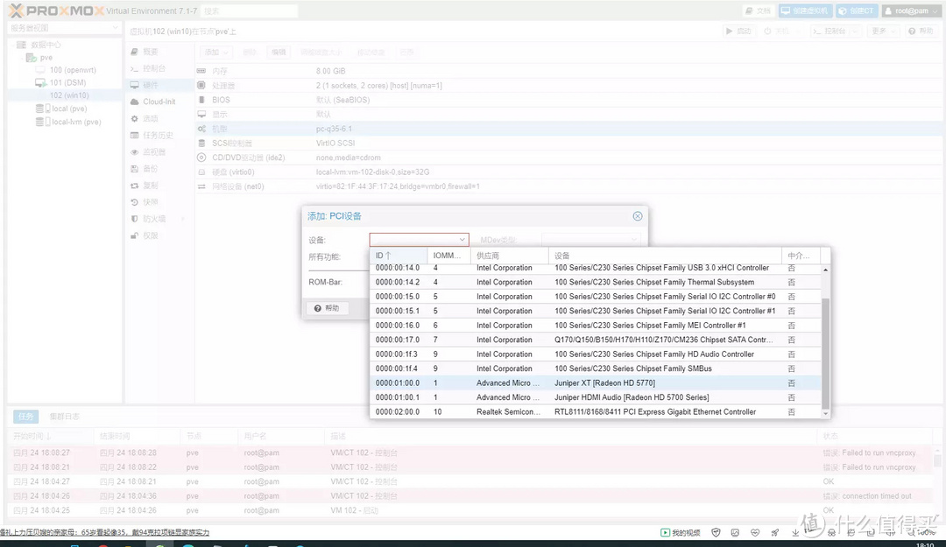Select the 网络设备 (net0) row icon
946x547 pixels.
coord(201,186)
